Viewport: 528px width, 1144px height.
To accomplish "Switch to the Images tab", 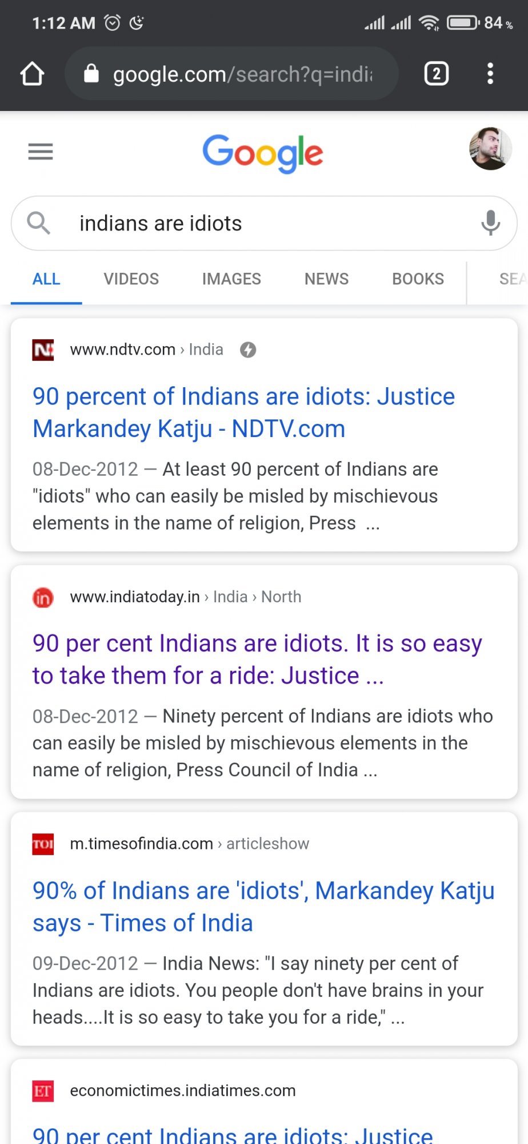I will [x=231, y=279].
